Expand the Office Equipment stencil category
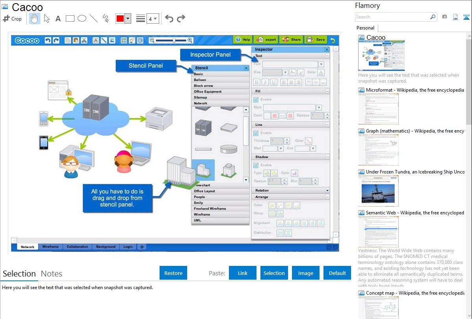This screenshot has height=319, width=472. point(220,92)
